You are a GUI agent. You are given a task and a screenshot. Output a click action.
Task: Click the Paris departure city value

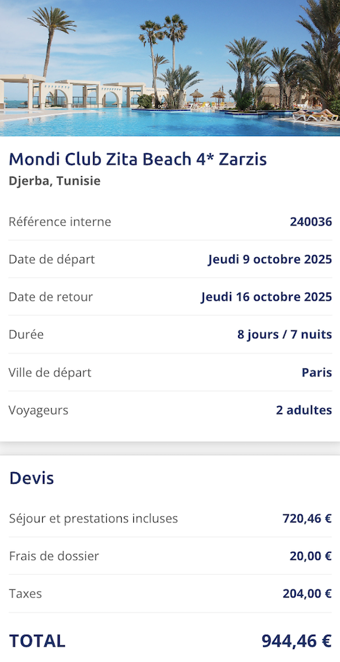[x=317, y=372]
